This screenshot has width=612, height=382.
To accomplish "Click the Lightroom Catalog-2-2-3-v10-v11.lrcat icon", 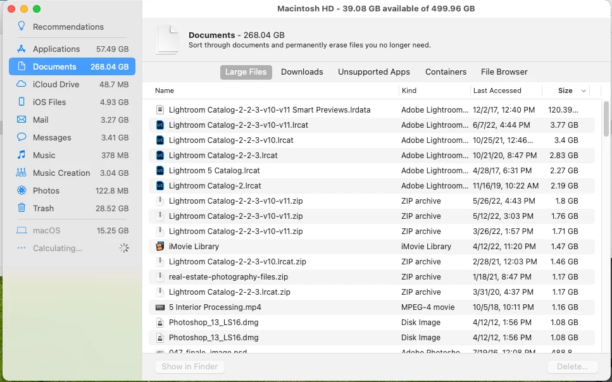I will pyautogui.click(x=159, y=125).
